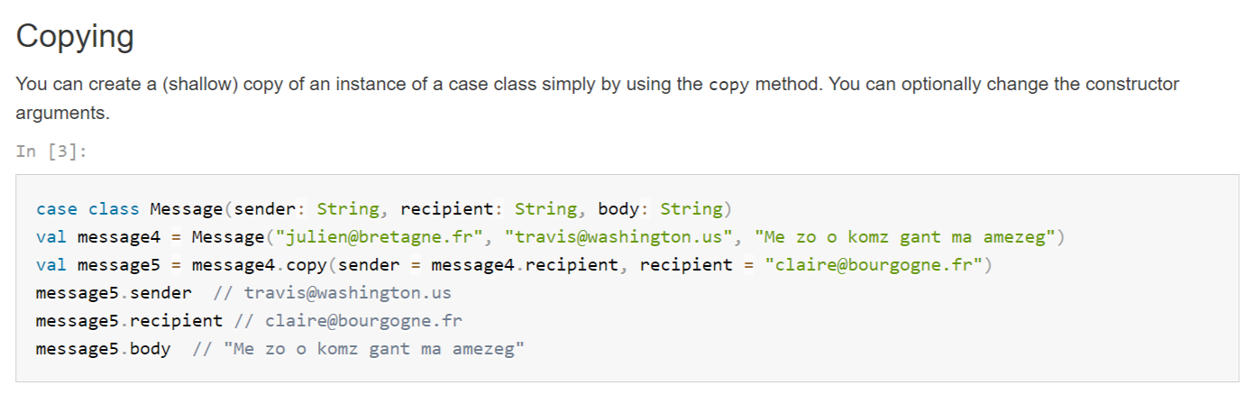Screen dimensions: 1253x395
Task: Click the "class" keyword in the first code line
Action: click(114, 209)
